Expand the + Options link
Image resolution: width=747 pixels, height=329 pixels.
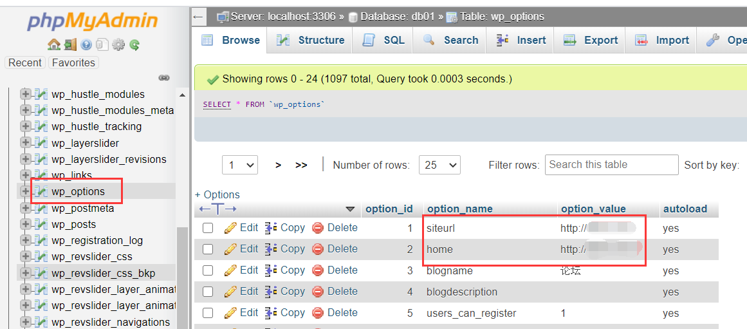click(x=217, y=194)
